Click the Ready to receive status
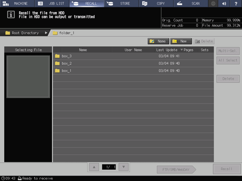The image size is (242, 181). (37, 178)
